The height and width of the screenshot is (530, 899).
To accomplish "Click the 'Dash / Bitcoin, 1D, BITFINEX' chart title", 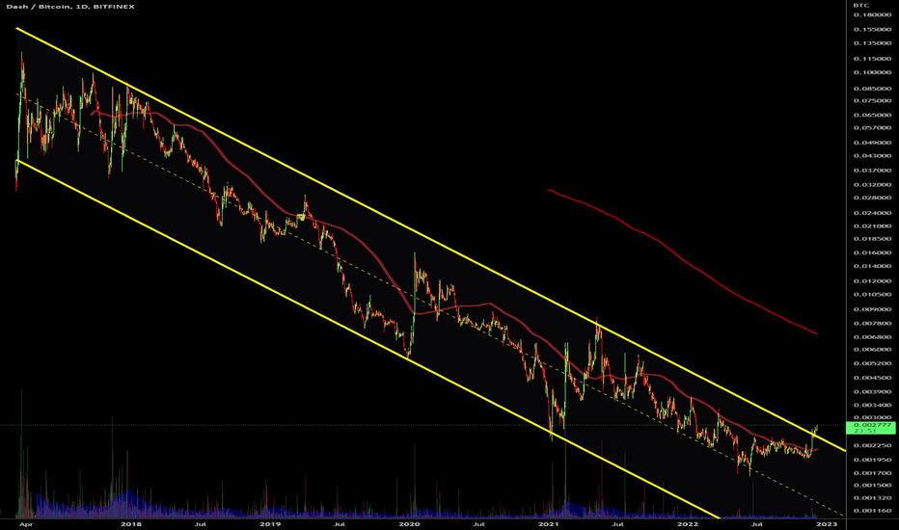I will pyautogui.click(x=70, y=7).
